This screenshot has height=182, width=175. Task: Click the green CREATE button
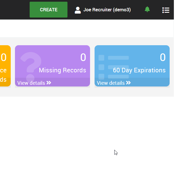[49, 10]
